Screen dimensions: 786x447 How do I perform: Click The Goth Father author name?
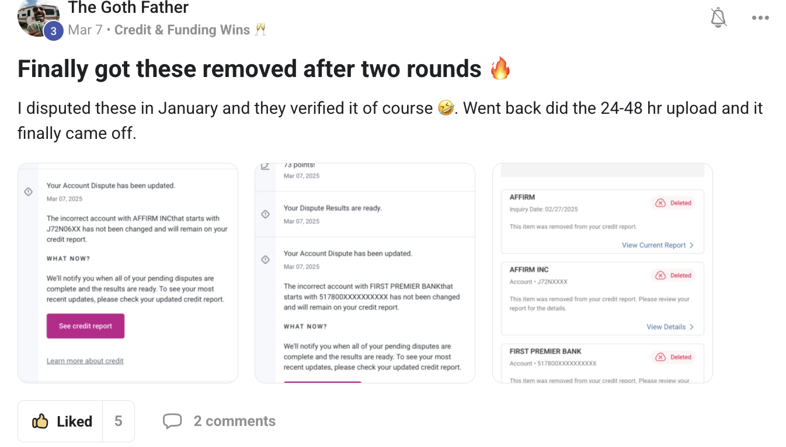pyautogui.click(x=128, y=8)
